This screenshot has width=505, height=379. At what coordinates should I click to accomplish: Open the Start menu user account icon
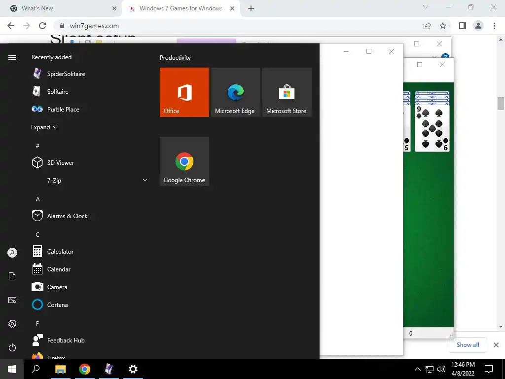[x=12, y=253]
